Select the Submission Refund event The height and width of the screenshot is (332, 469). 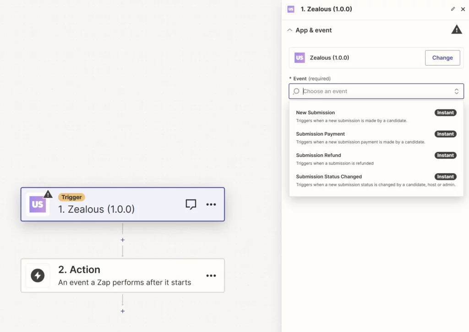coord(376,159)
